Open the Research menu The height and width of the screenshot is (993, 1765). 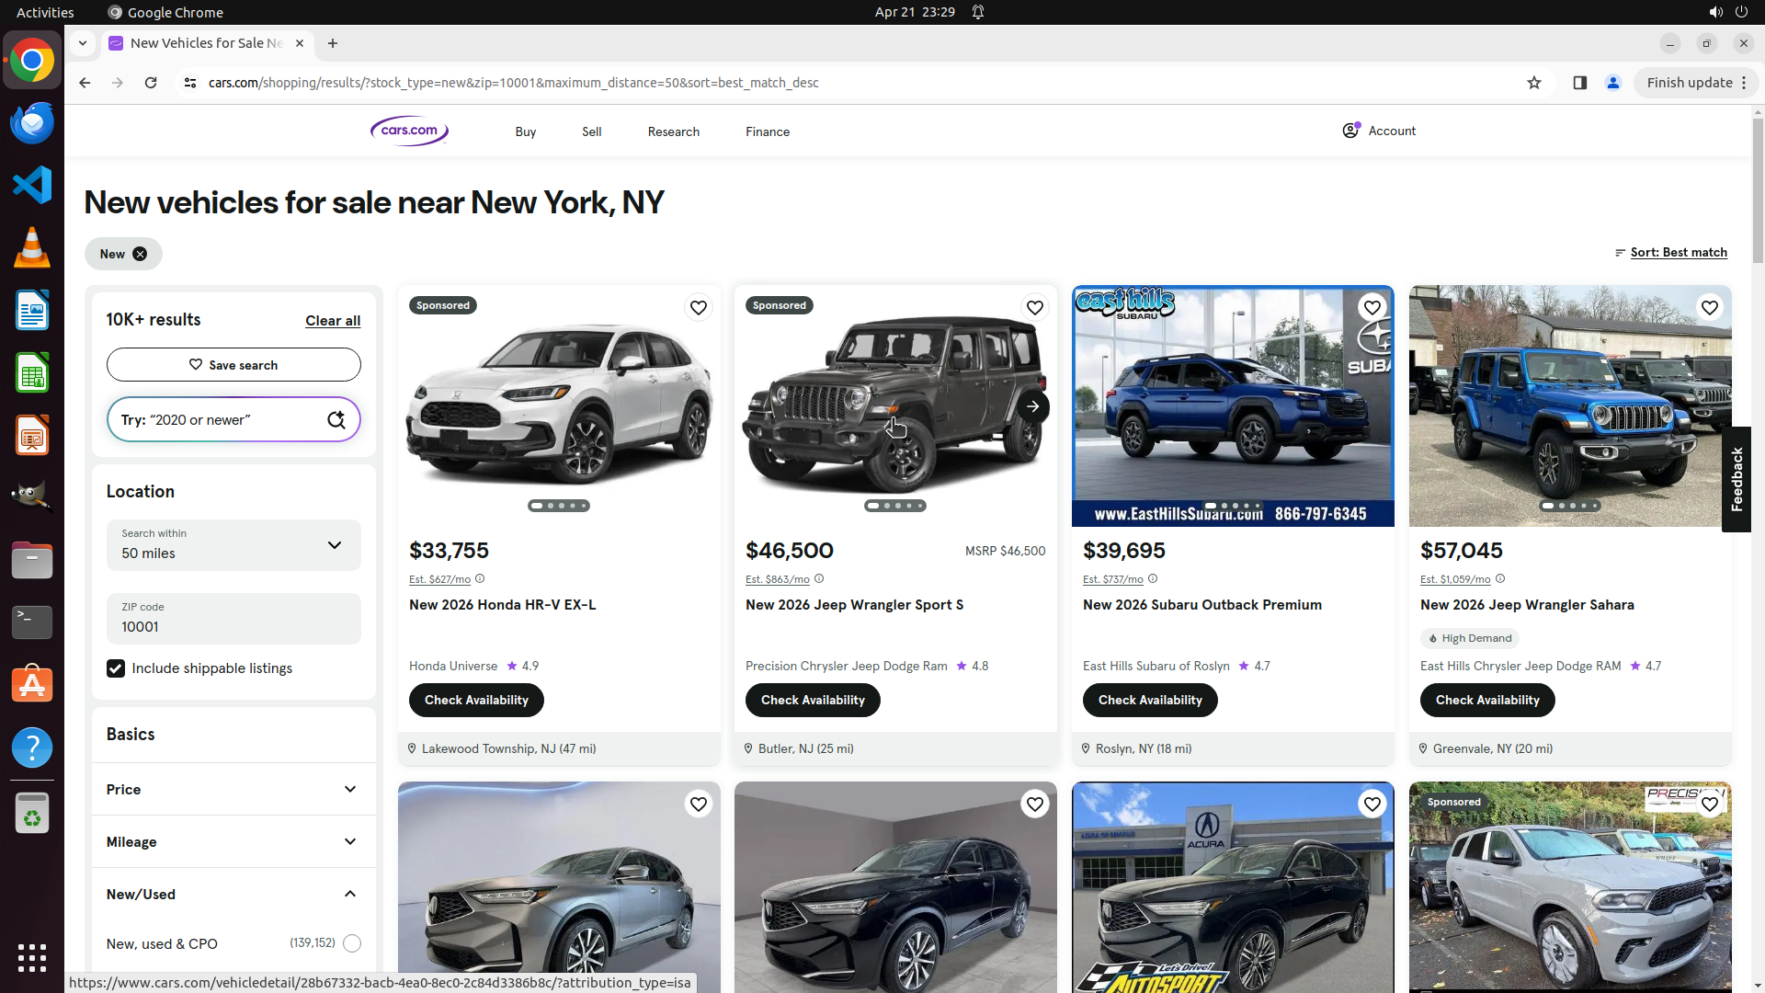click(673, 131)
